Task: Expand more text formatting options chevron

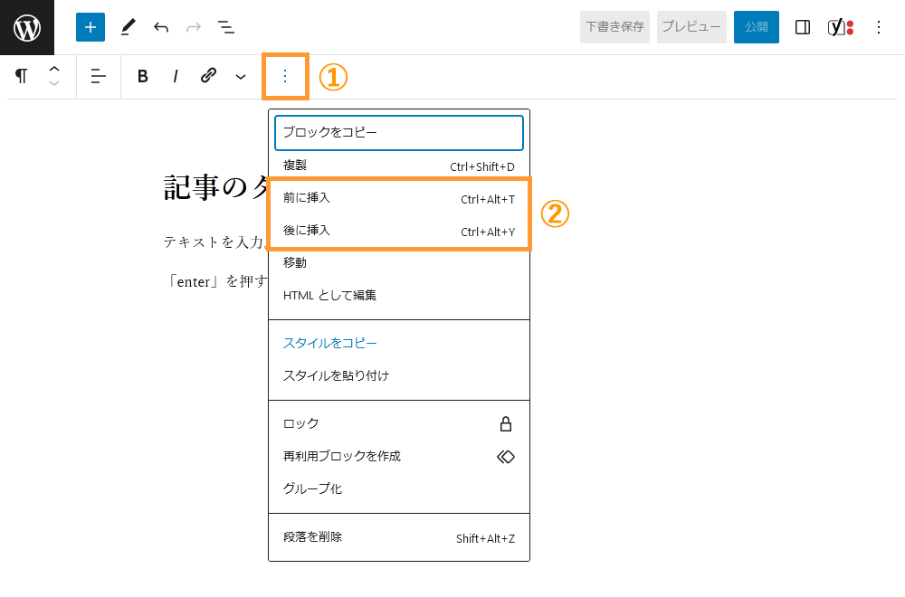Action: [240, 76]
